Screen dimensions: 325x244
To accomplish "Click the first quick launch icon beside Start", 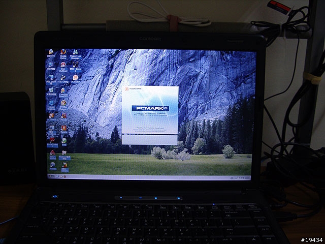I will coord(57,176).
